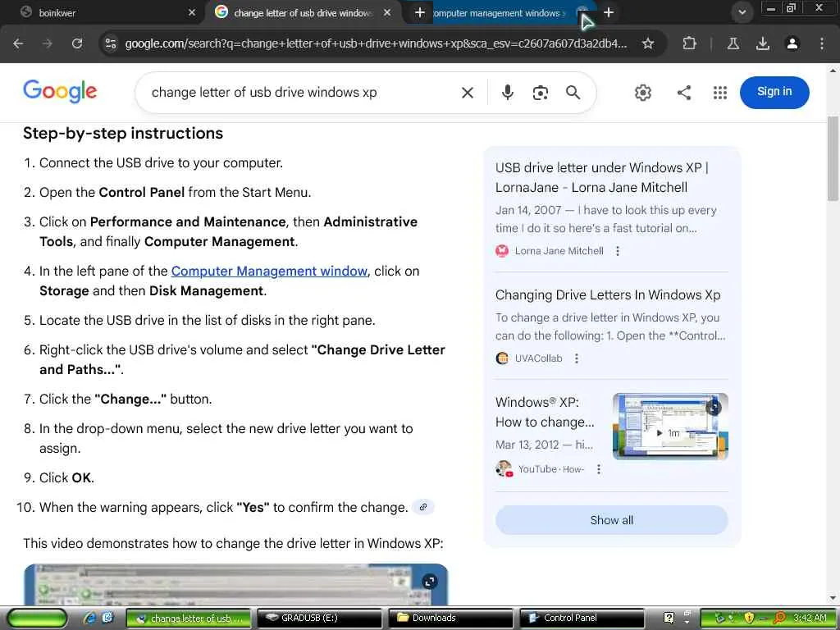This screenshot has width=840, height=630.
Task: Click the Step-by-step instructions heading
Action: pyautogui.click(x=123, y=134)
